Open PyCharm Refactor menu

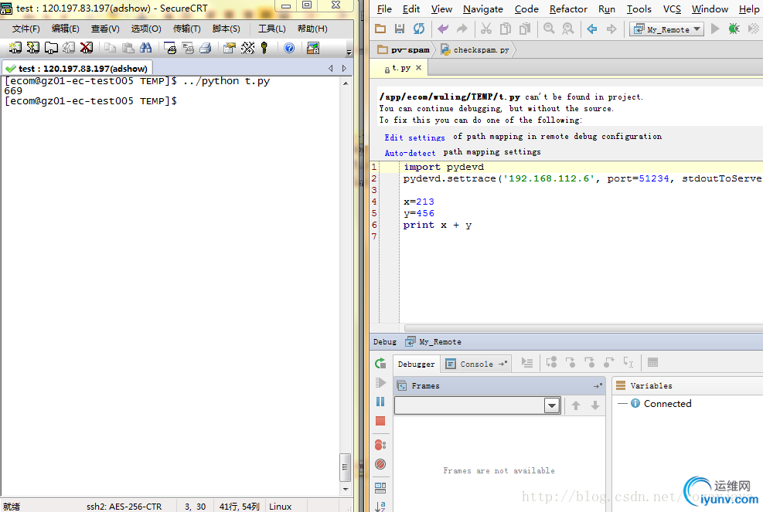coord(568,9)
